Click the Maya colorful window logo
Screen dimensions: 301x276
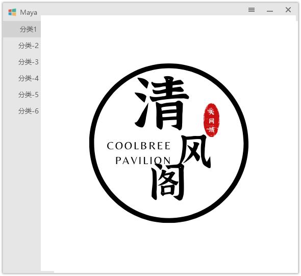point(12,12)
